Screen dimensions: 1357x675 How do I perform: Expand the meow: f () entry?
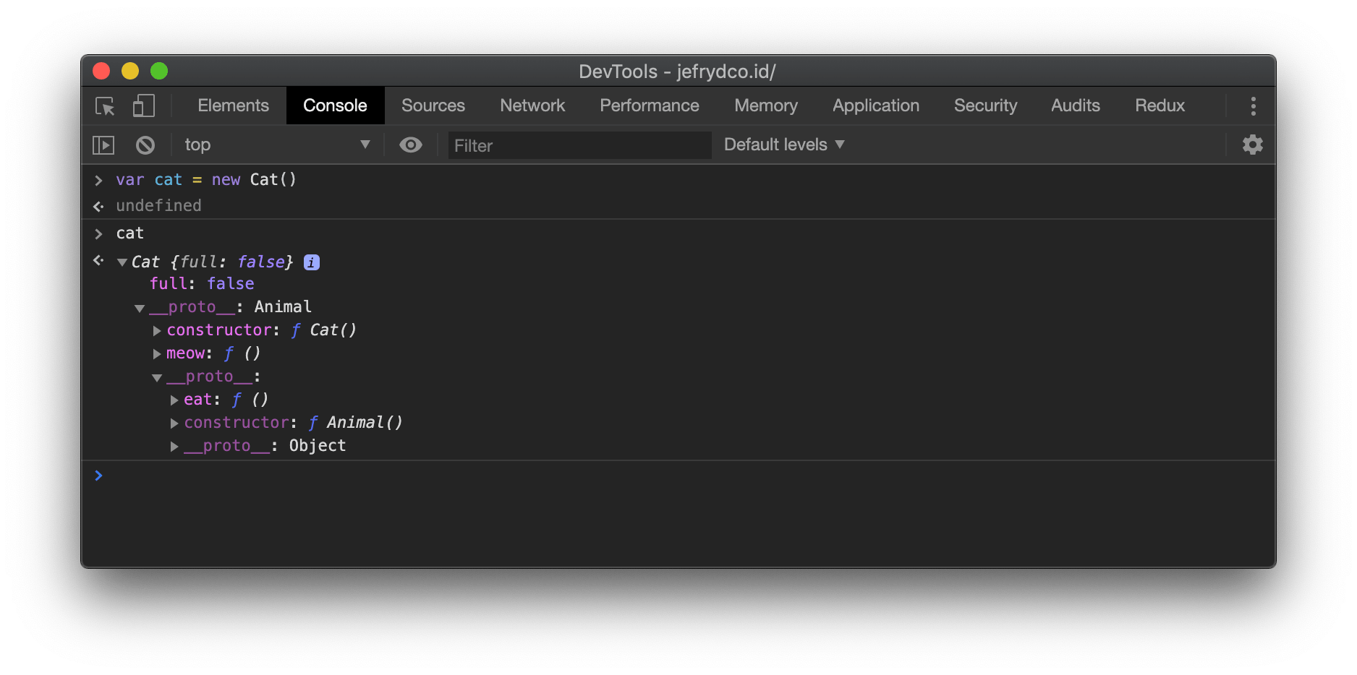point(157,353)
